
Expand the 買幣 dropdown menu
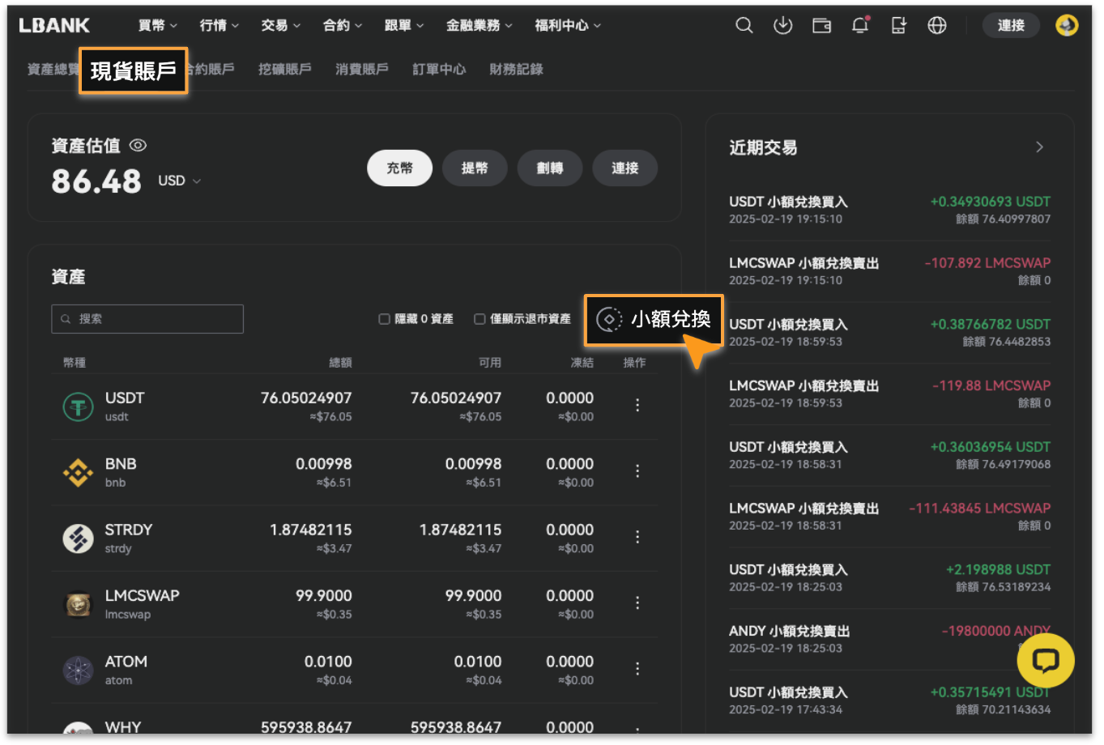157,26
